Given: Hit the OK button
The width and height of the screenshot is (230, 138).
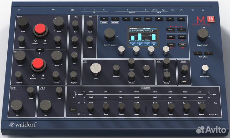Looking at the screenshot, I should tap(181, 29).
